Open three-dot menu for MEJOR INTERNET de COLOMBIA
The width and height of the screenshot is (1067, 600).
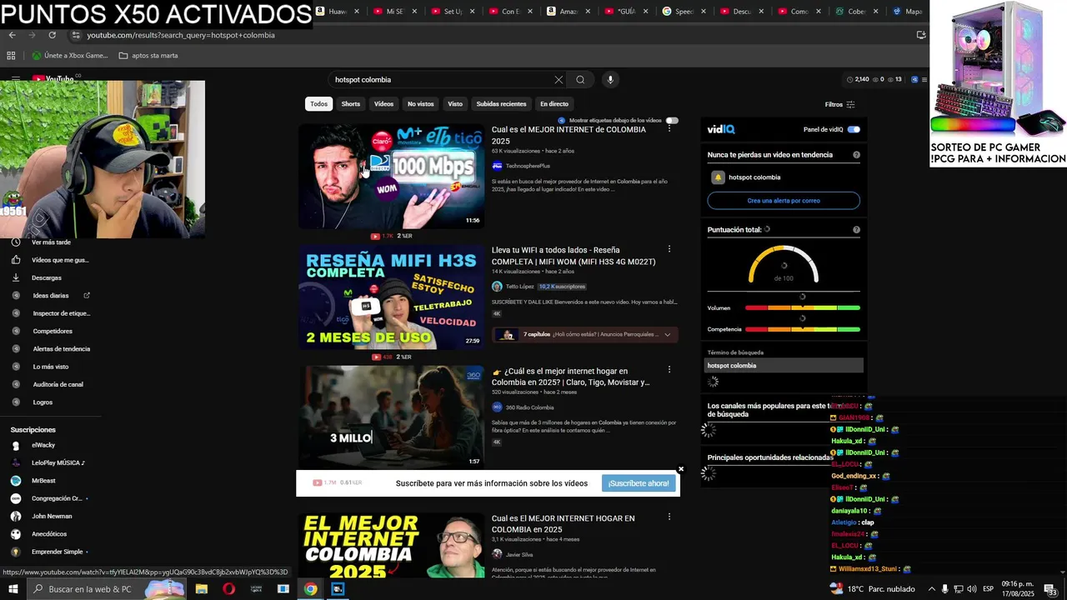pos(669,129)
